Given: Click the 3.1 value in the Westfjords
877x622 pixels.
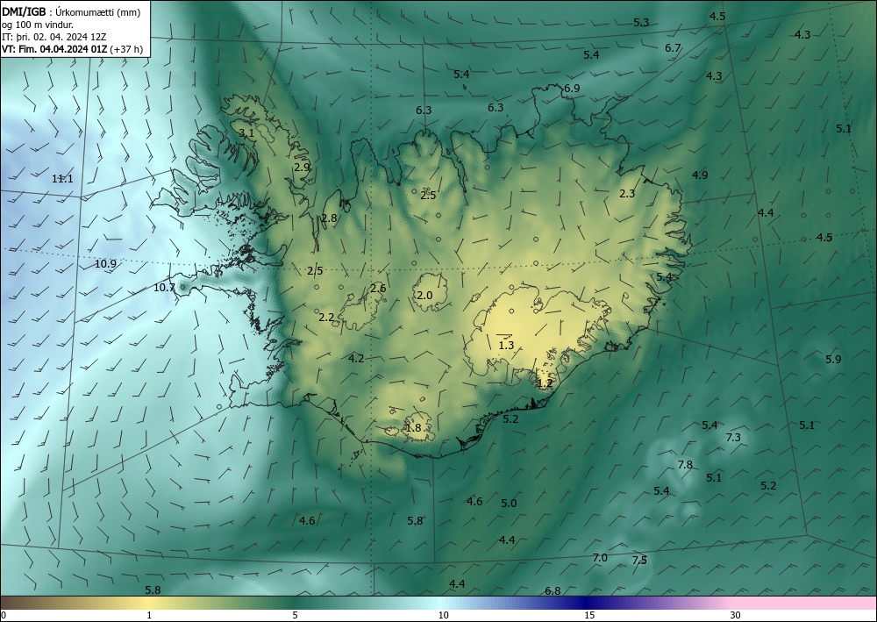Looking at the screenshot, I should [246, 133].
